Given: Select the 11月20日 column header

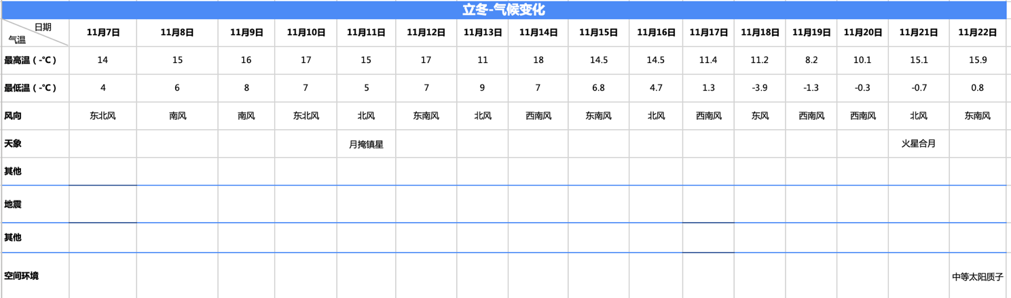Looking at the screenshot, I should pos(862,33).
